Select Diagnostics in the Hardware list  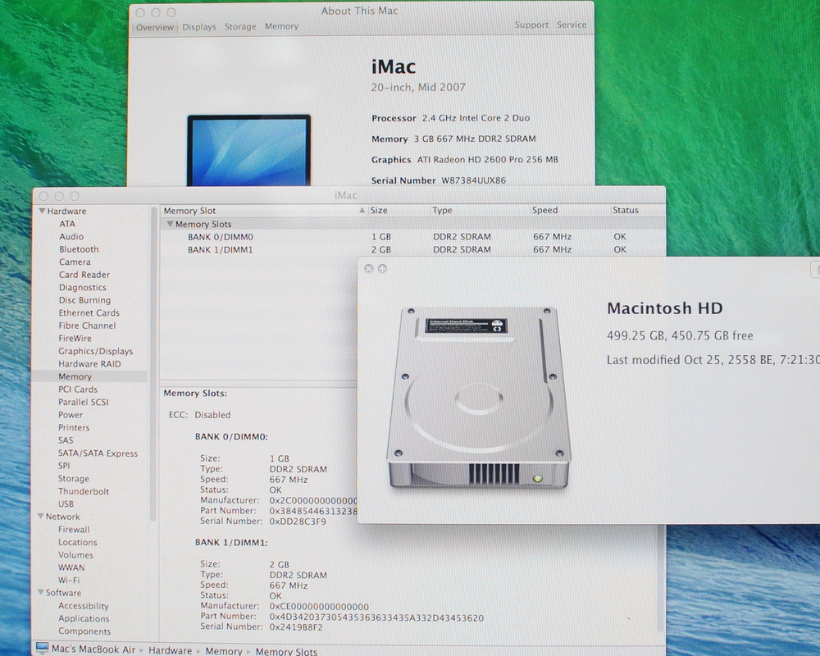point(82,288)
